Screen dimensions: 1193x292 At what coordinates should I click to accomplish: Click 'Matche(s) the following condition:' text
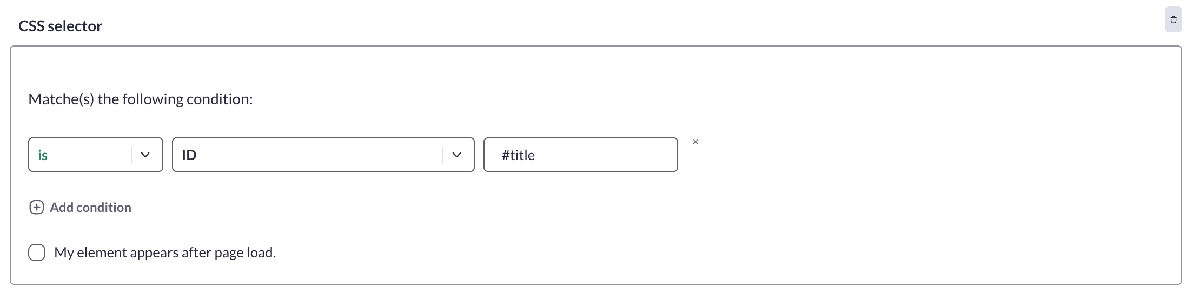[x=141, y=99]
